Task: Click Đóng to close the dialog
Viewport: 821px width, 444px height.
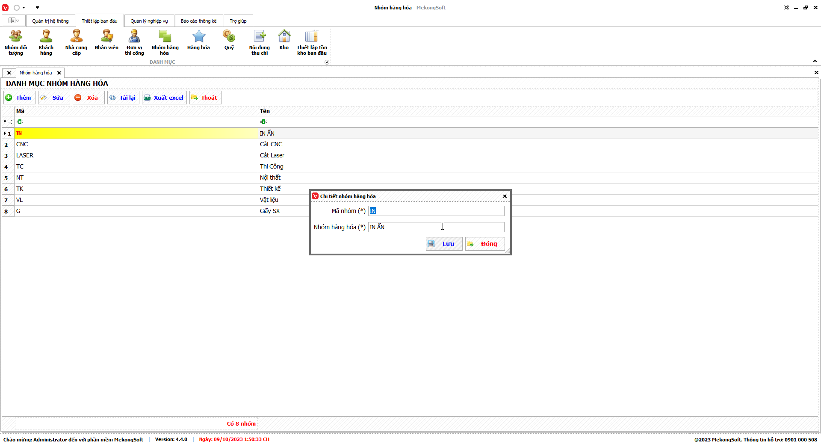Action: (485, 244)
